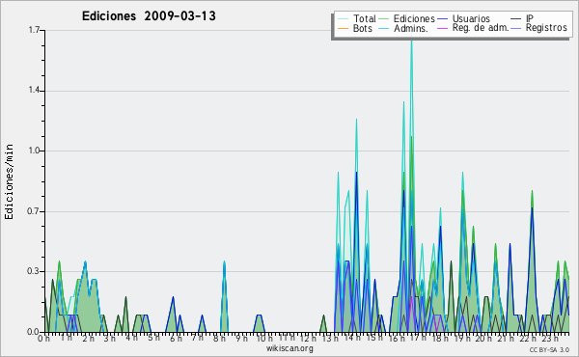Click the 17 h hour axis label

point(417,338)
